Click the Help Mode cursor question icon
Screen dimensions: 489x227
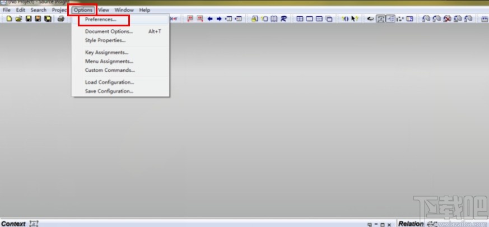355,18
